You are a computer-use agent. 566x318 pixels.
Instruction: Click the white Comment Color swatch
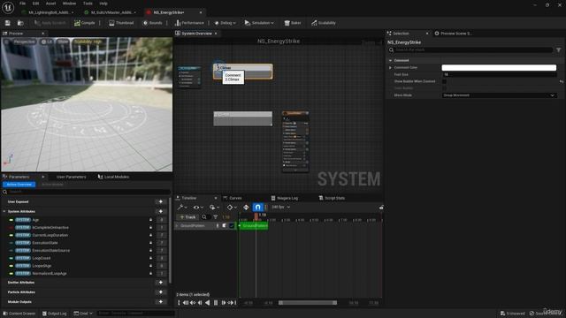point(499,67)
